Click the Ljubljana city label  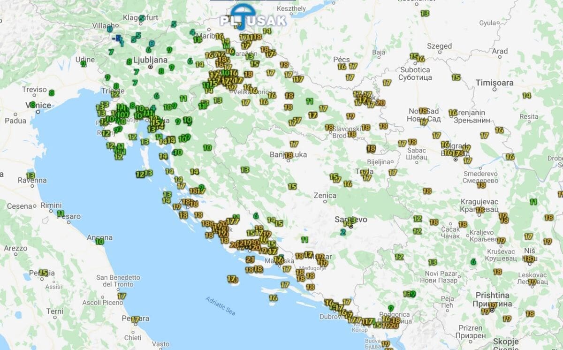click(150, 60)
